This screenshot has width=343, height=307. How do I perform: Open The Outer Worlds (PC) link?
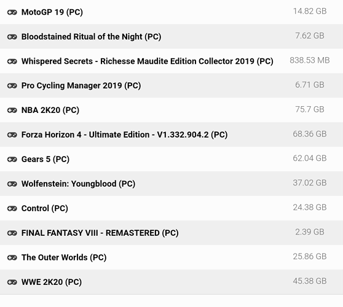pos(64,258)
